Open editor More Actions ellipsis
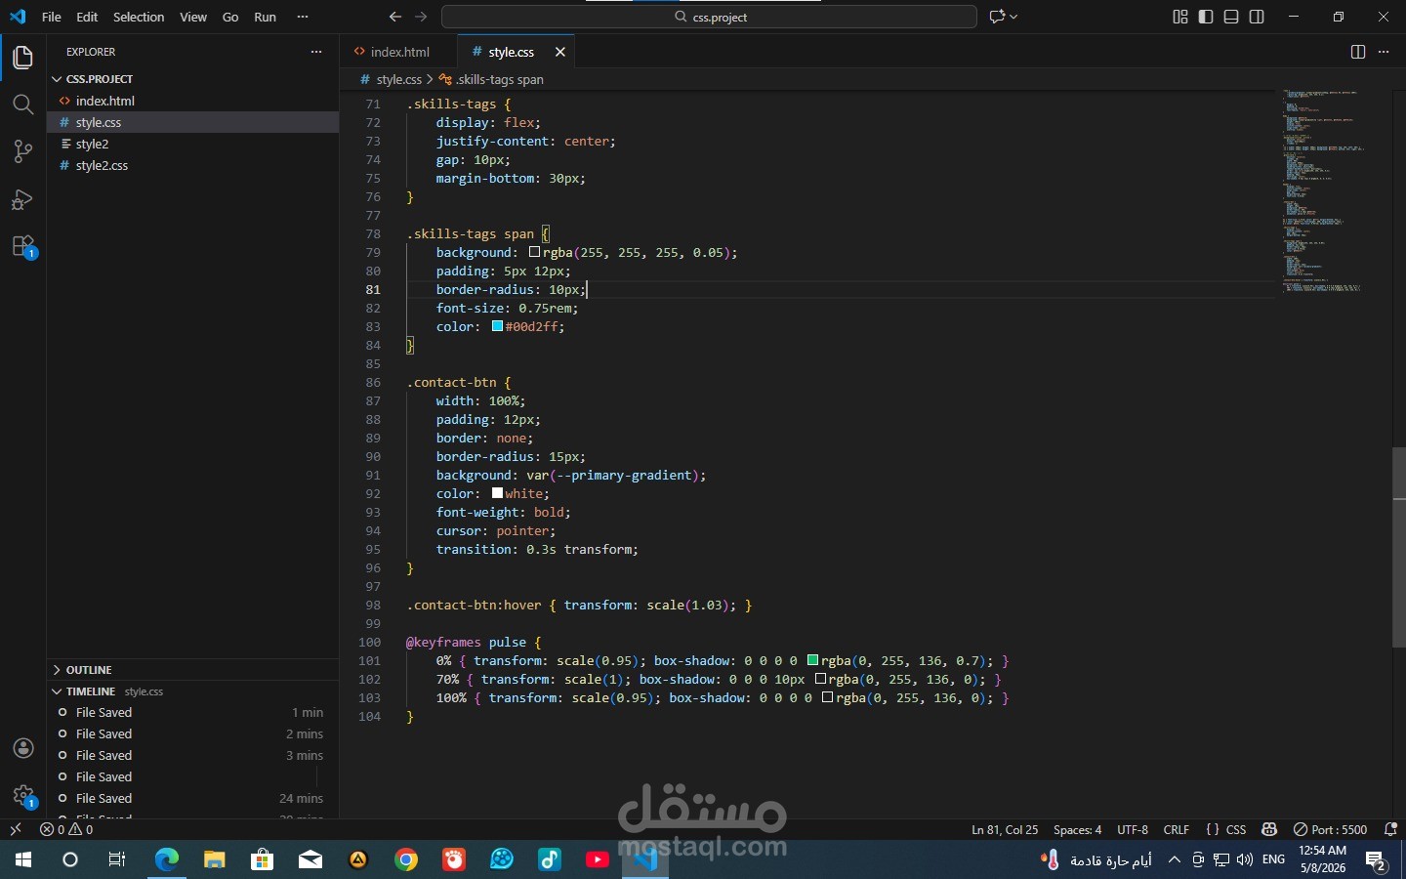Image resolution: width=1406 pixels, height=879 pixels. click(1383, 52)
